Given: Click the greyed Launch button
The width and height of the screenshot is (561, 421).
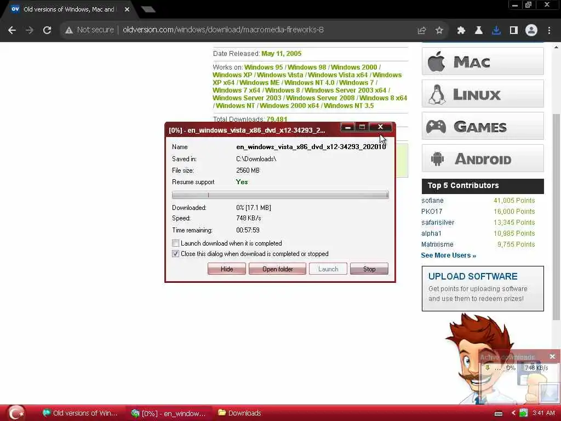Looking at the screenshot, I should click(x=328, y=269).
